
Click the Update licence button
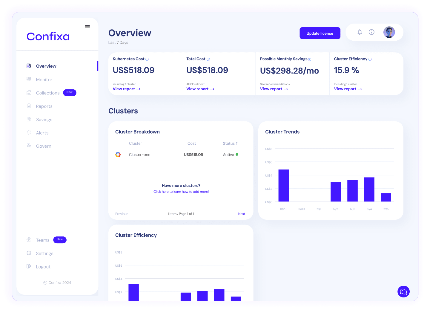(320, 33)
